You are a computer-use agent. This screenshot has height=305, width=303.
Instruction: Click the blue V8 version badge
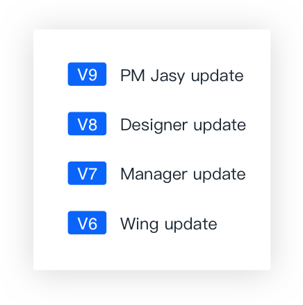(x=87, y=123)
